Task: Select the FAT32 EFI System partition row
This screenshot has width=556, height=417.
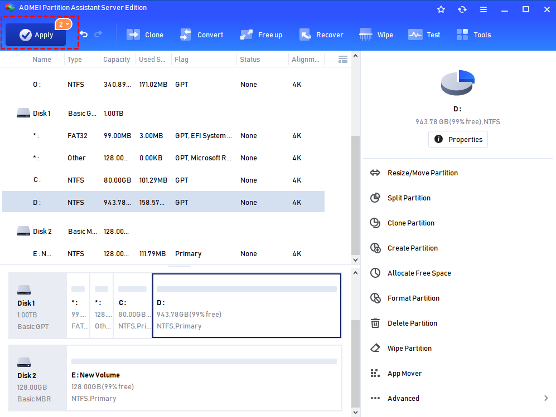Action: tap(163, 136)
